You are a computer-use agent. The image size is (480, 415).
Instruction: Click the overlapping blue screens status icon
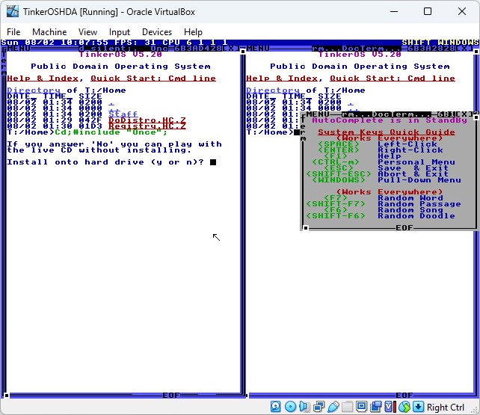pos(375,407)
